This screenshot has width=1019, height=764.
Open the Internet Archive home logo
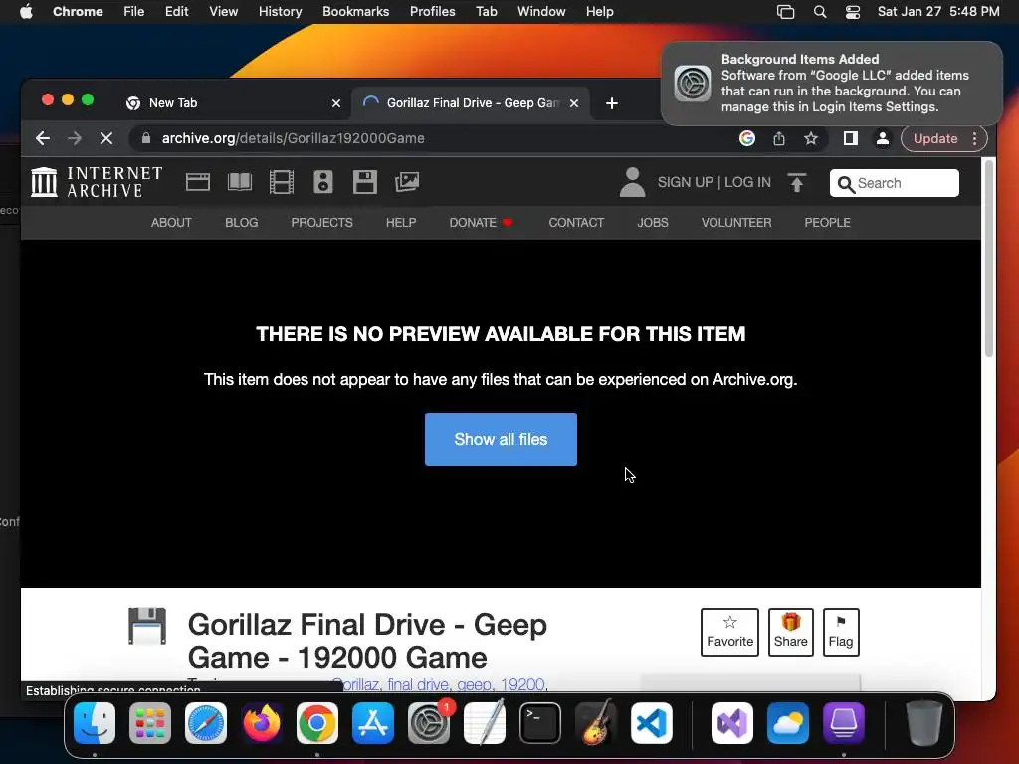97,182
